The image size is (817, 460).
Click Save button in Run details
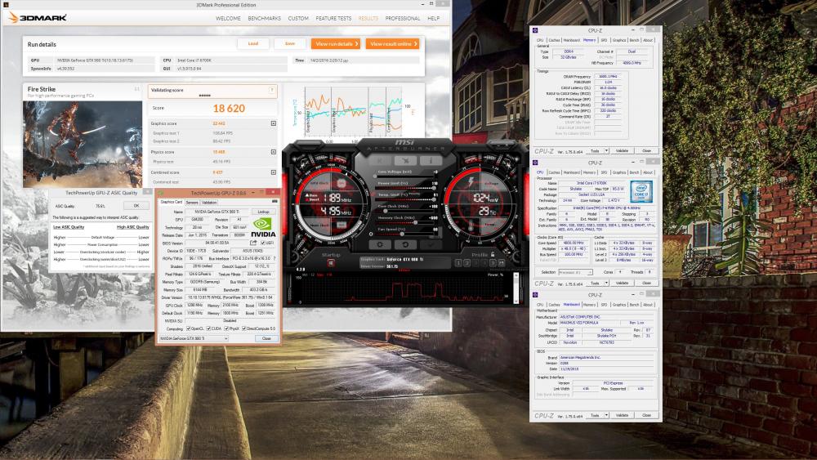pos(290,44)
